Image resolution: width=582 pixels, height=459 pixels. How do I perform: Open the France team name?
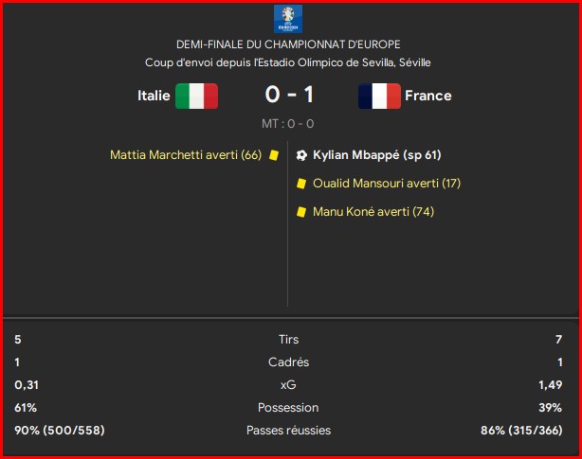pos(427,96)
